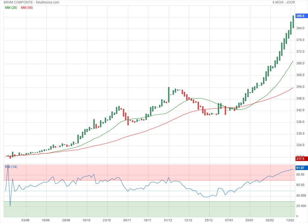Open the 6 MOIS - JOUR period selector
Viewport: 308px width, 223px height.
[284, 2]
